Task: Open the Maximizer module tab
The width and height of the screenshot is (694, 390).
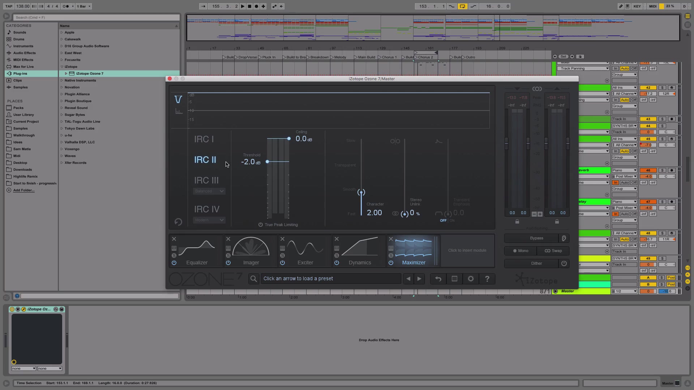Action: (x=414, y=251)
